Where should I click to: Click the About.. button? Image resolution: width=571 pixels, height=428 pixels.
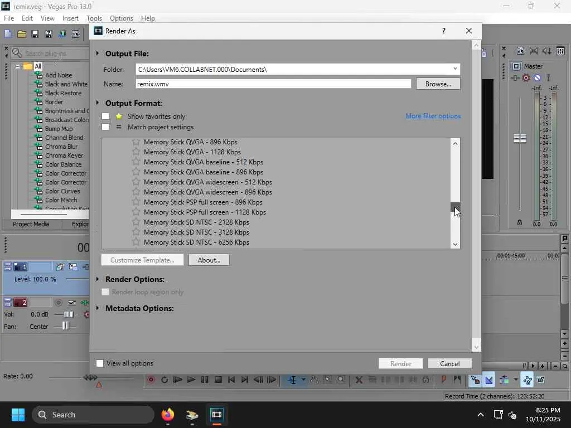(x=209, y=260)
